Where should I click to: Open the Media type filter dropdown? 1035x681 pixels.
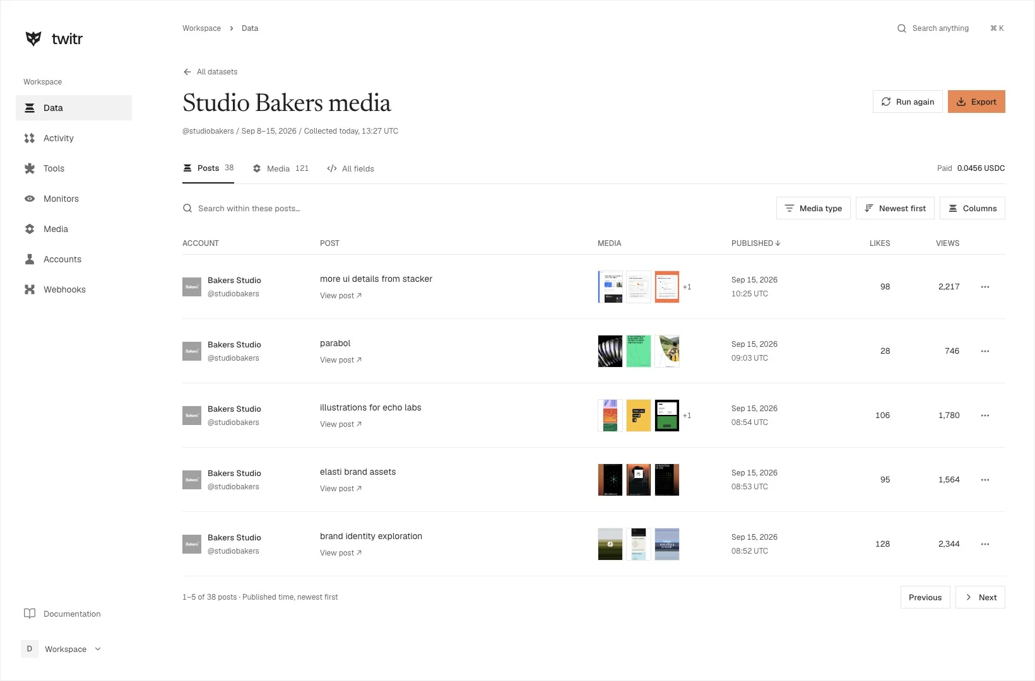pos(813,208)
